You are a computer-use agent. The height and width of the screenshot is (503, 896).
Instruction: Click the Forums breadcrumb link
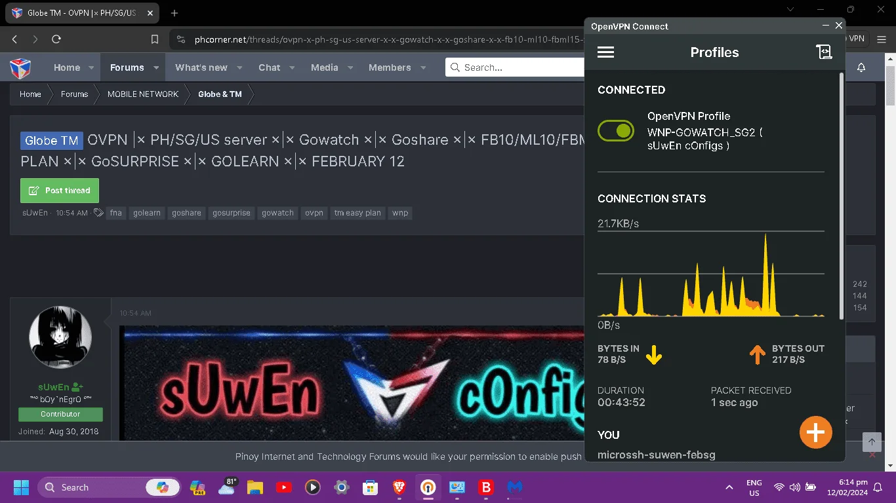(x=74, y=94)
